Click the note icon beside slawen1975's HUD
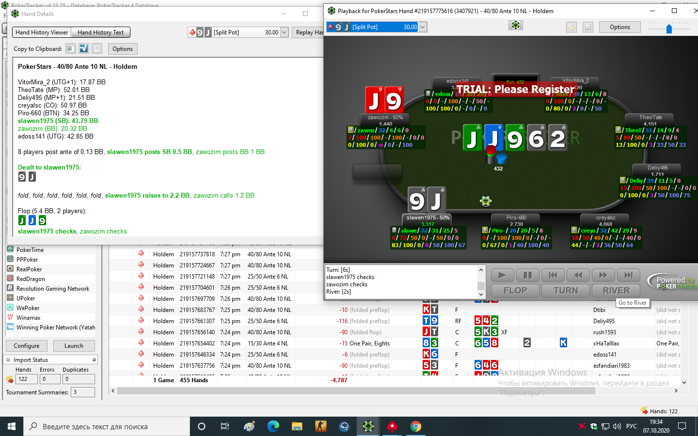This screenshot has width=698, height=436. pyautogui.click(x=394, y=230)
